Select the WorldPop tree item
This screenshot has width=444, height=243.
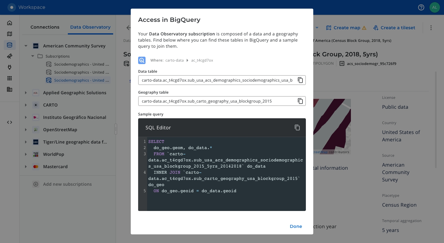(53, 154)
